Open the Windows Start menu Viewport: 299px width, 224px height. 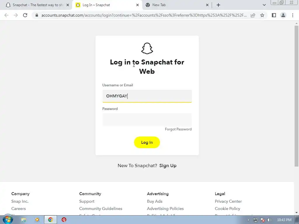8,219
